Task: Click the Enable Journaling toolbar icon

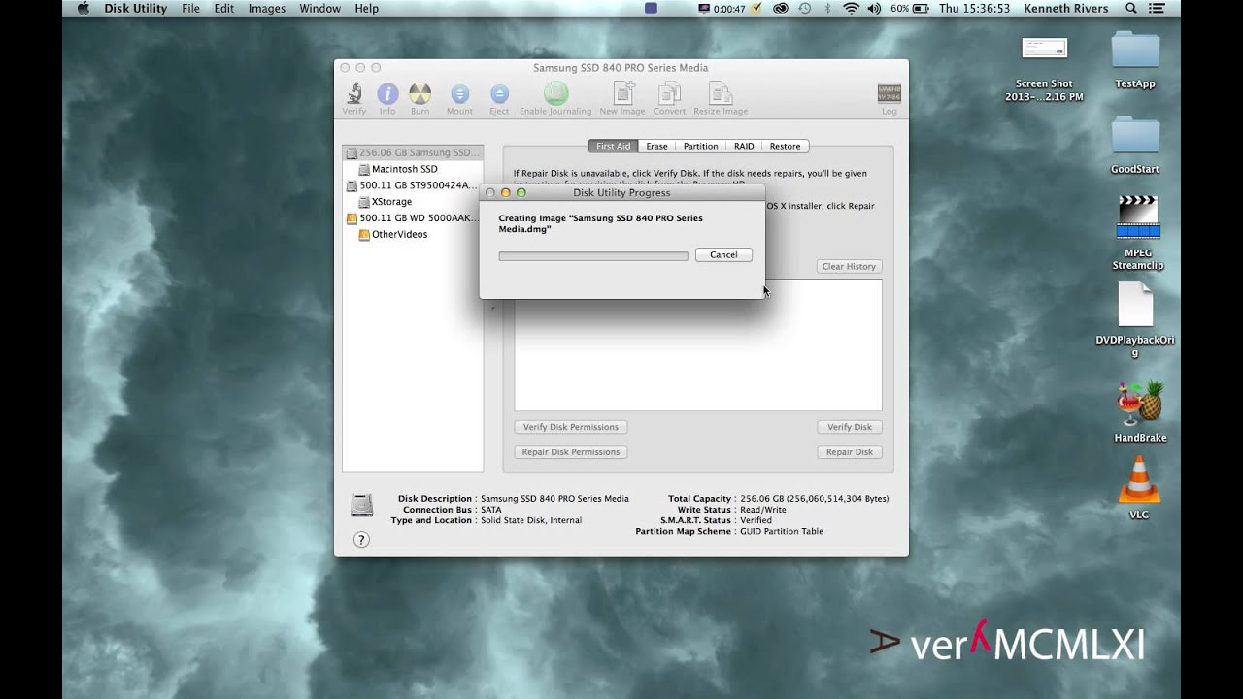Action: point(555,99)
